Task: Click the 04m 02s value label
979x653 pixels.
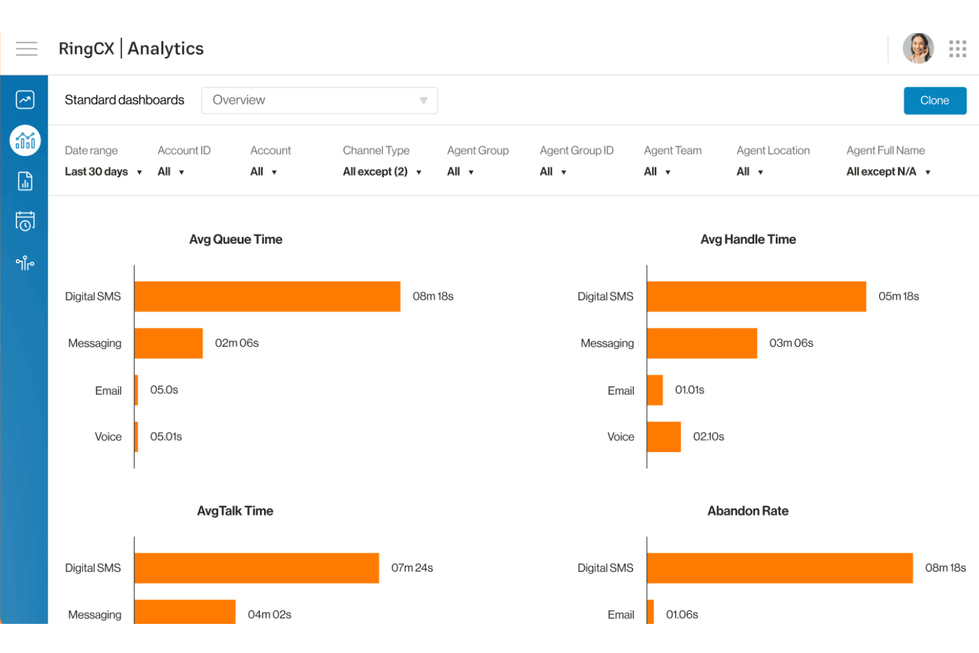Action: pos(269,615)
